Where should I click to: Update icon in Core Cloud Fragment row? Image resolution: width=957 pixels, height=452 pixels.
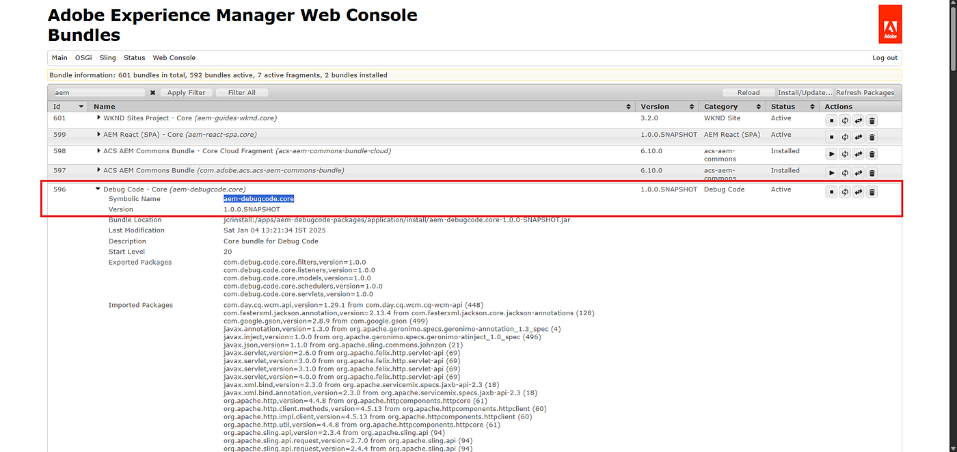[859, 154]
